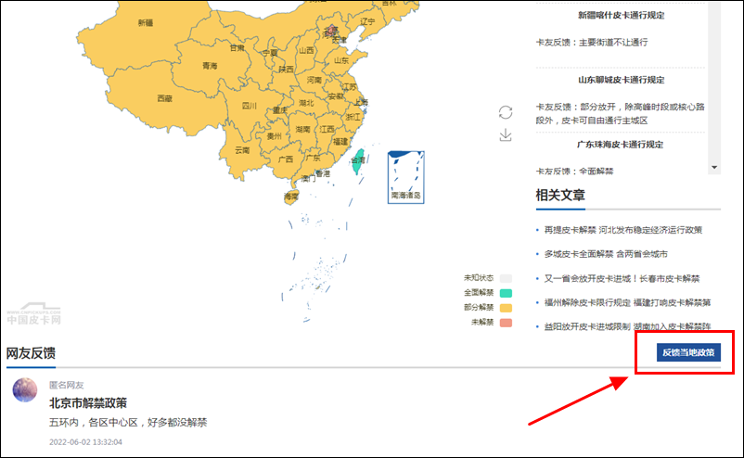Select 西藏 province on the map
744x458 pixels.
(x=164, y=98)
